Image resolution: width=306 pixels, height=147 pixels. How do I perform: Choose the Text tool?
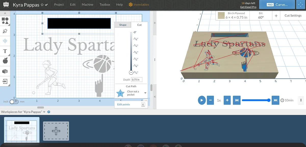click(5, 51)
